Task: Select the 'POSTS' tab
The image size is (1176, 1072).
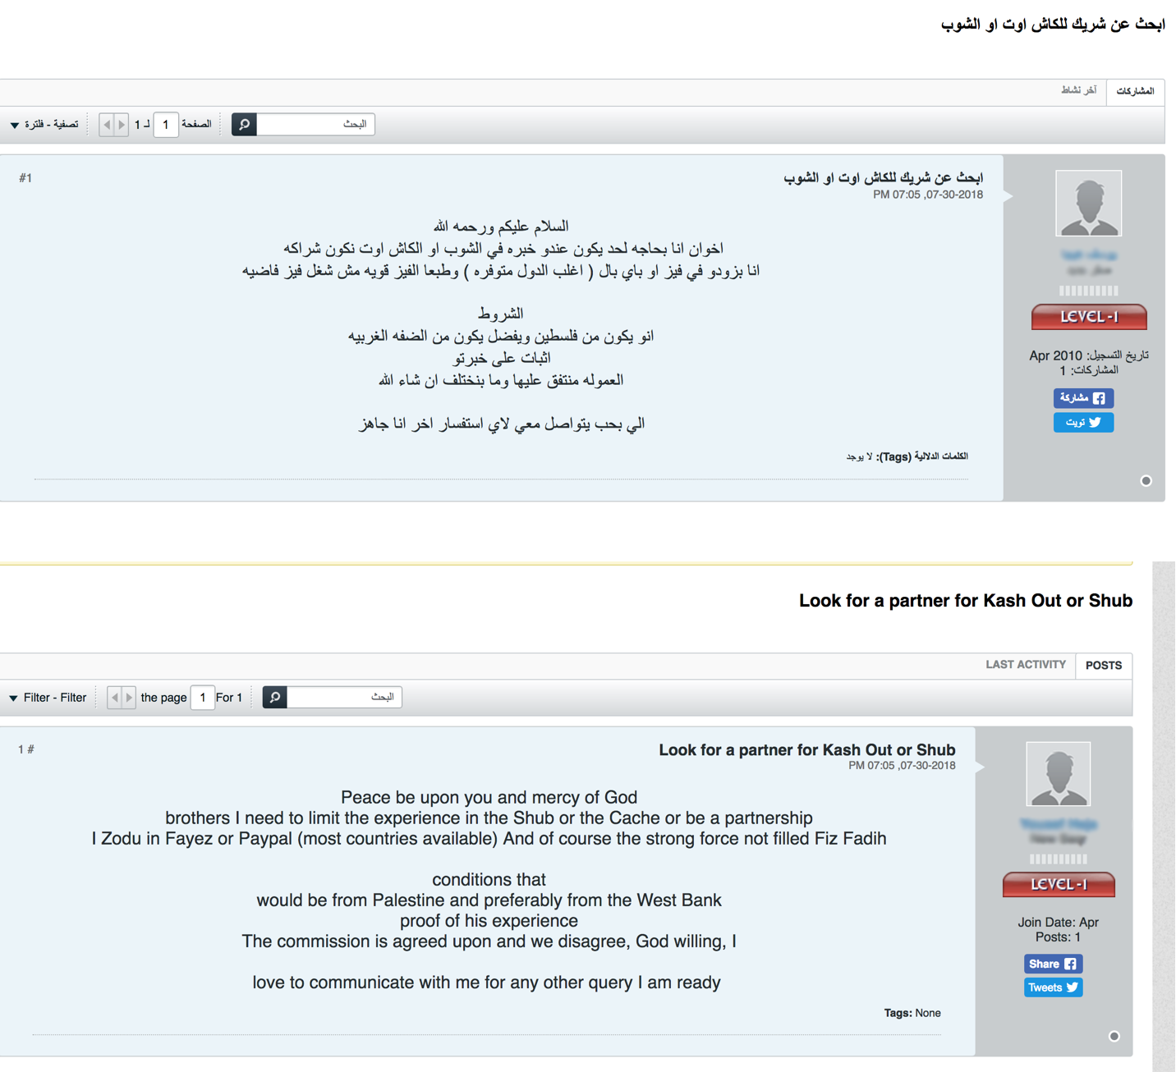Action: (x=1103, y=666)
